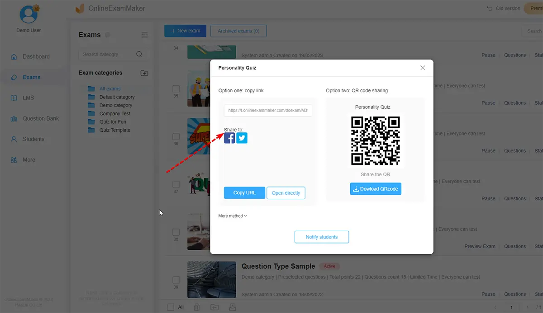Share the quiz to Twitter
The image size is (543, 313).
pos(242,138)
